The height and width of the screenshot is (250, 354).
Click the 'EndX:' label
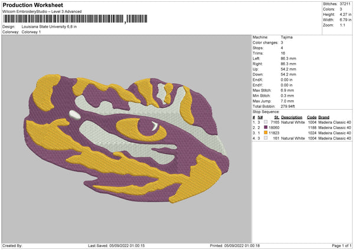(x=258, y=80)
